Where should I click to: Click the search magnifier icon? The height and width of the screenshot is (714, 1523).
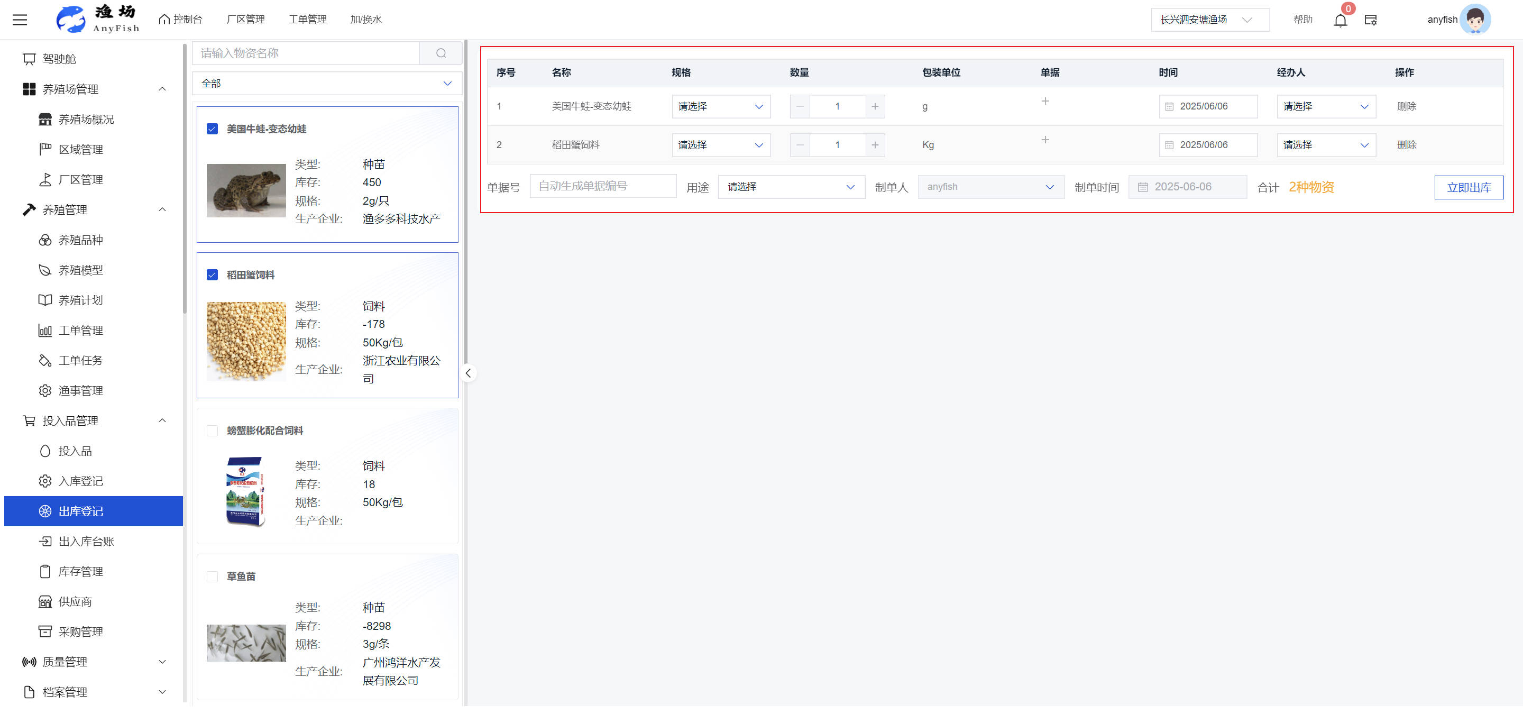coord(441,53)
